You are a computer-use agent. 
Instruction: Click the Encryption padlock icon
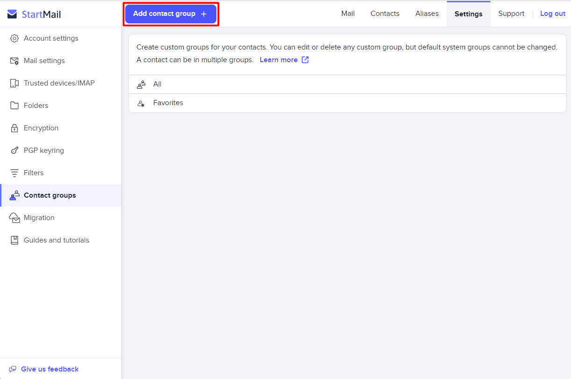pyautogui.click(x=14, y=128)
